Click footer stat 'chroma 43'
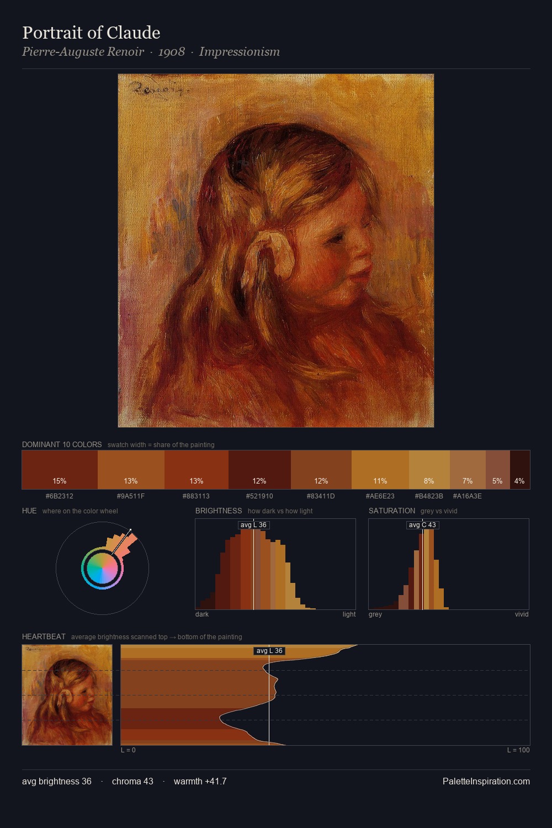The height and width of the screenshot is (828, 552). pos(132,781)
